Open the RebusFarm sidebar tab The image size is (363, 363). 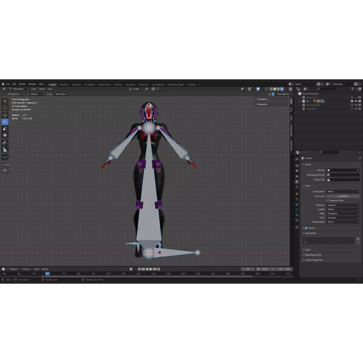tap(291, 130)
